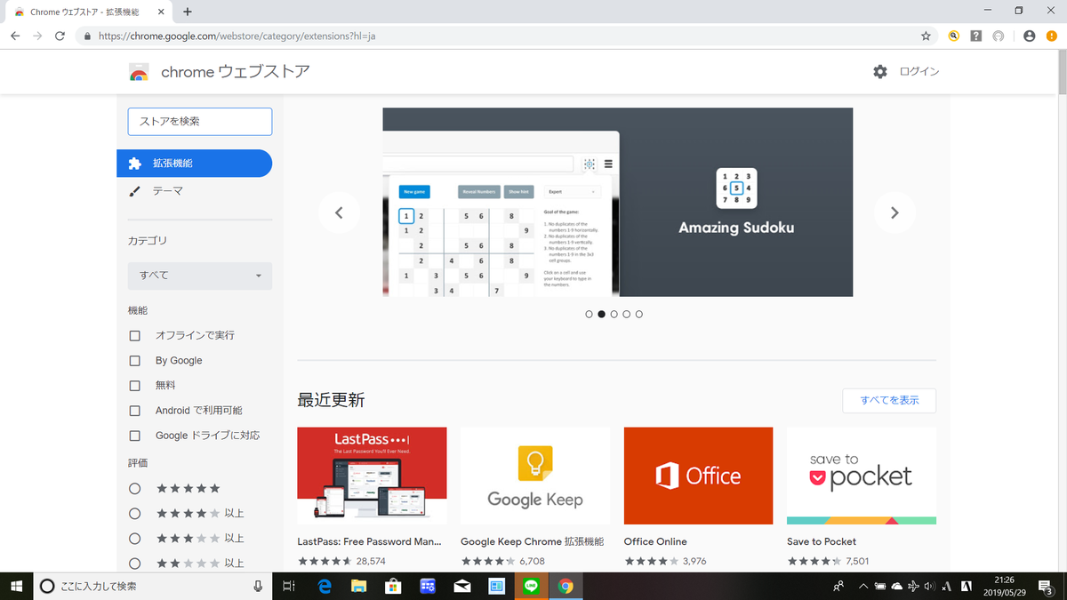Show previous carousel slide with left arrow
The image size is (1067, 600).
coord(339,212)
